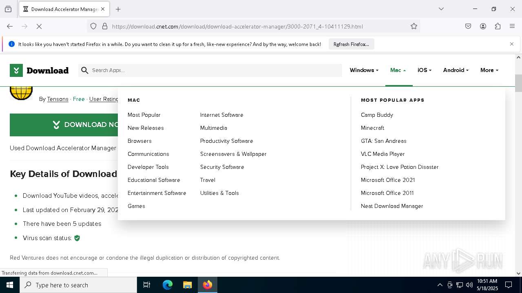Open Task View on taskbar
522x293 pixels.
coord(147,285)
